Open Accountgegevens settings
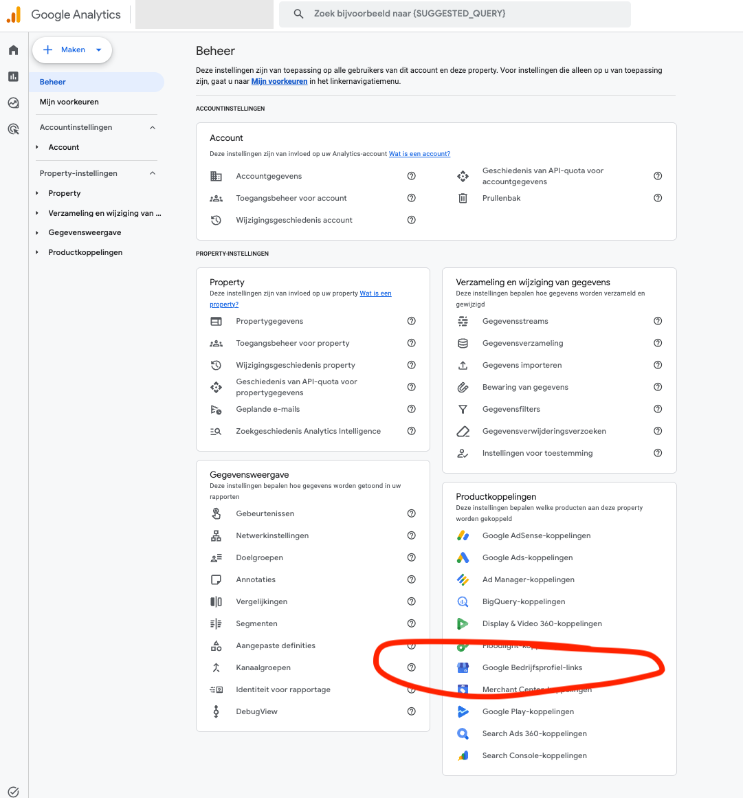The width and height of the screenshot is (743, 798). point(269,176)
